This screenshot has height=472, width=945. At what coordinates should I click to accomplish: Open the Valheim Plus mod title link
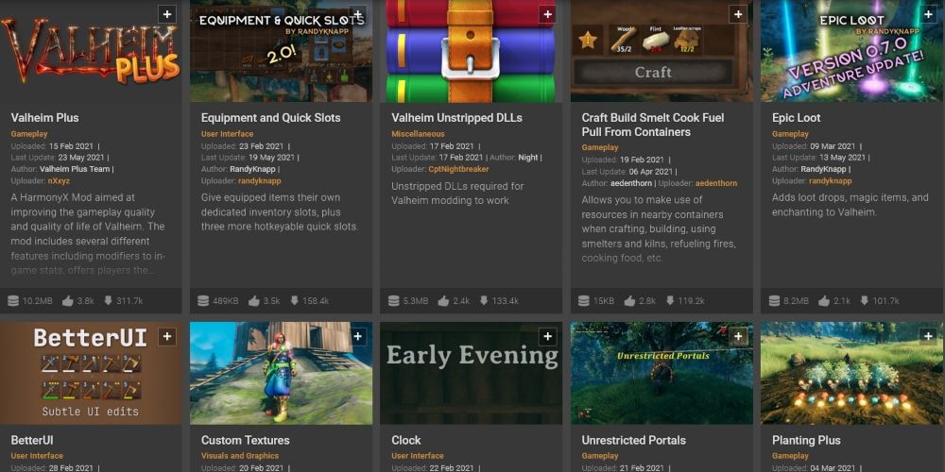coord(44,118)
